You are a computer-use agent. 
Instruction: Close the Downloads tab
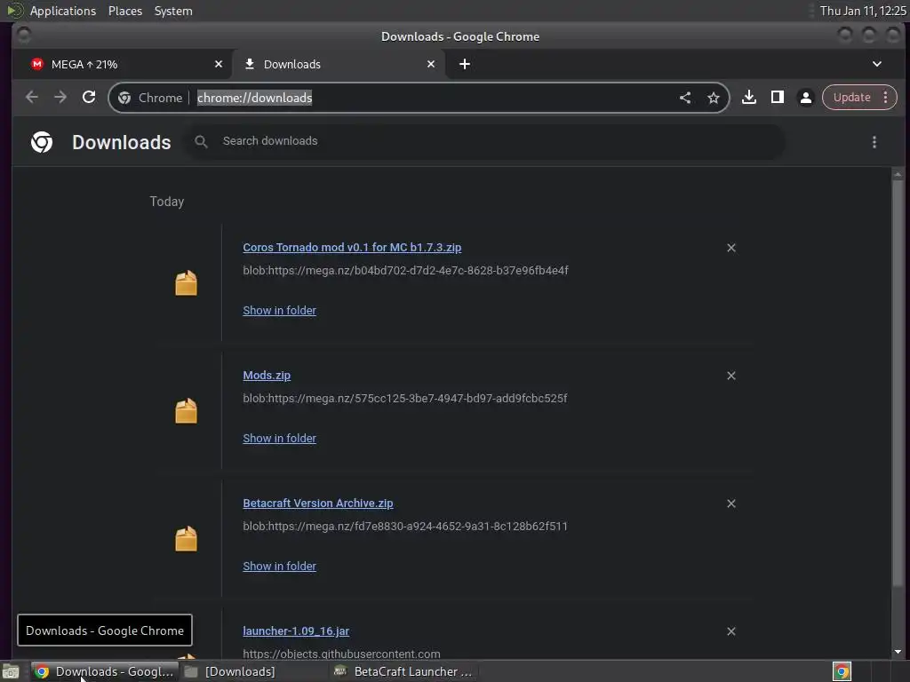(x=431, y=64)
